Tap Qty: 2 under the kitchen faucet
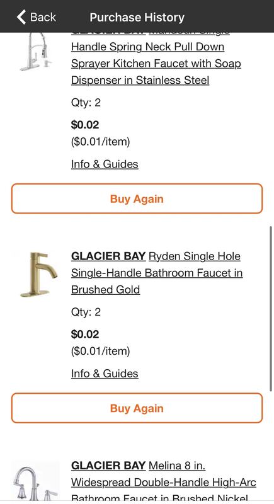274x504 pixels. [86, 103]
